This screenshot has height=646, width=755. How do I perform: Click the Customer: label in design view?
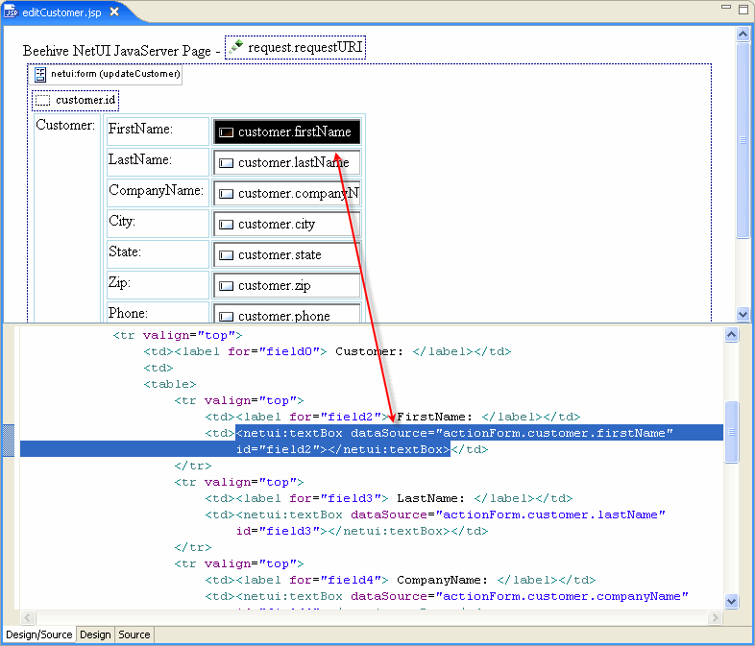(x=65, y=125)
